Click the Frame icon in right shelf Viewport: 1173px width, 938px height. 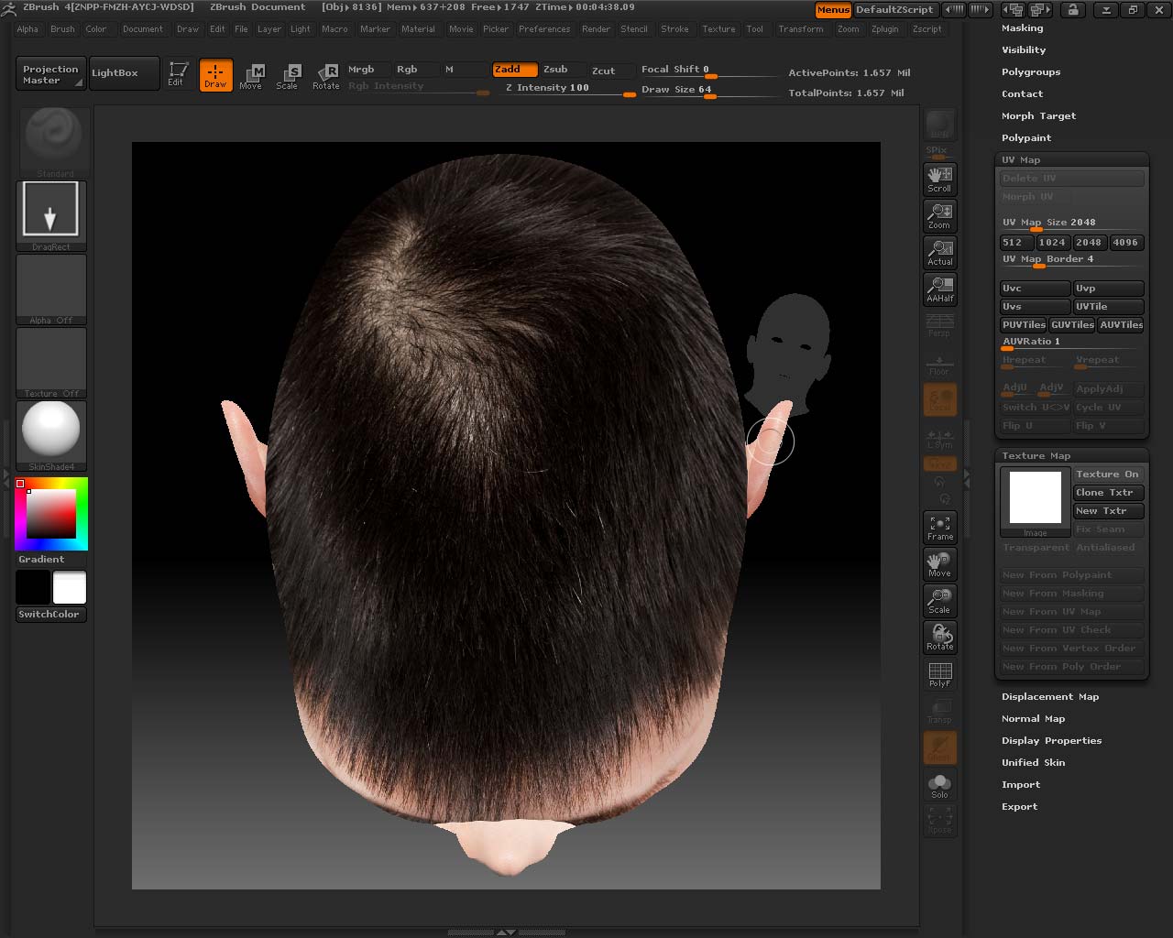[x=939, y=527]
